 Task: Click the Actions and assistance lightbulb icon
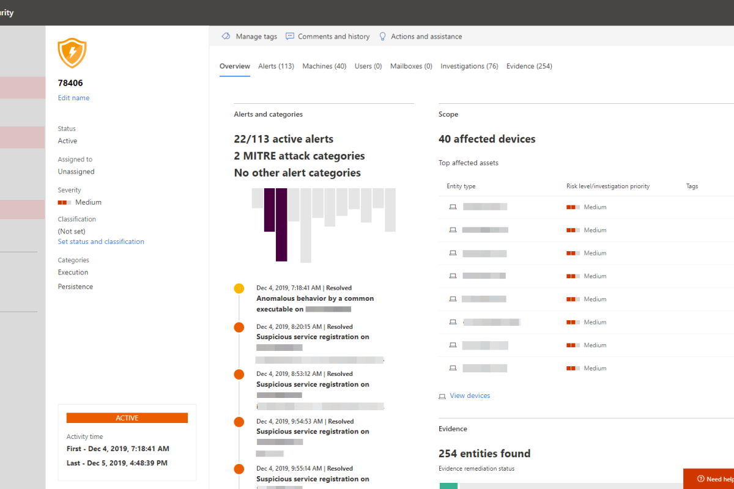click(383, 37)
